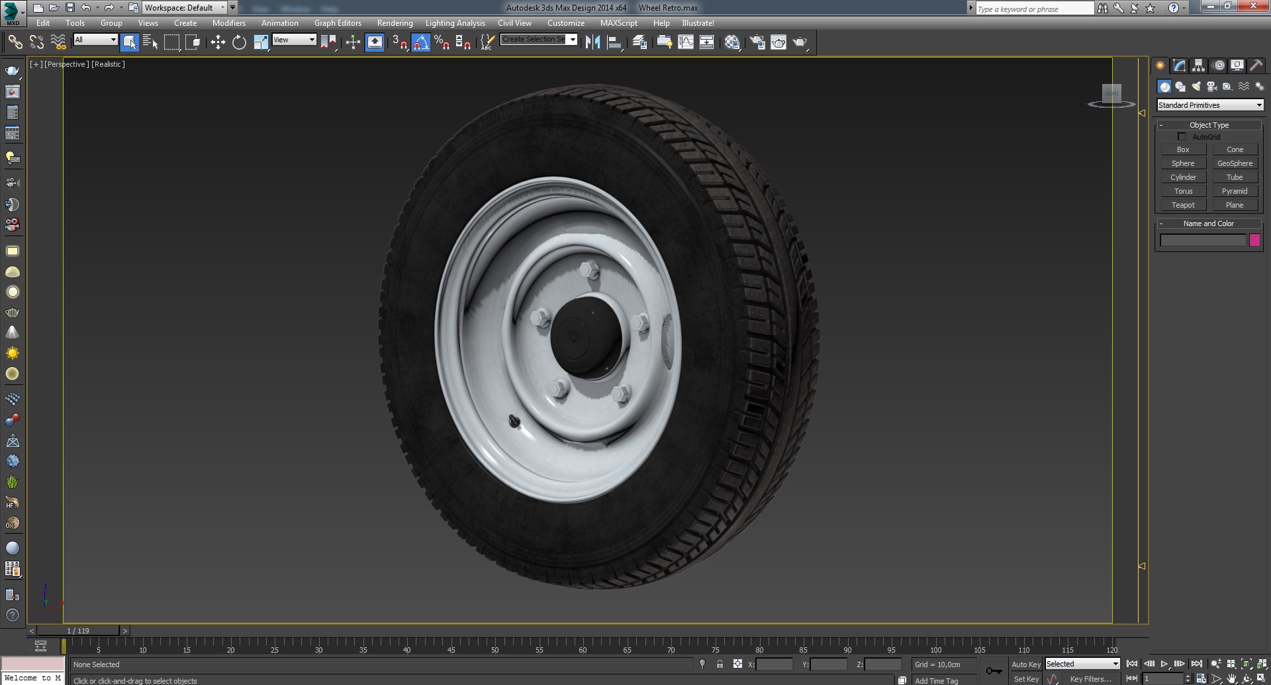
Task: Activate the Select and Rotate tool
Action: (x=239, y=42)
